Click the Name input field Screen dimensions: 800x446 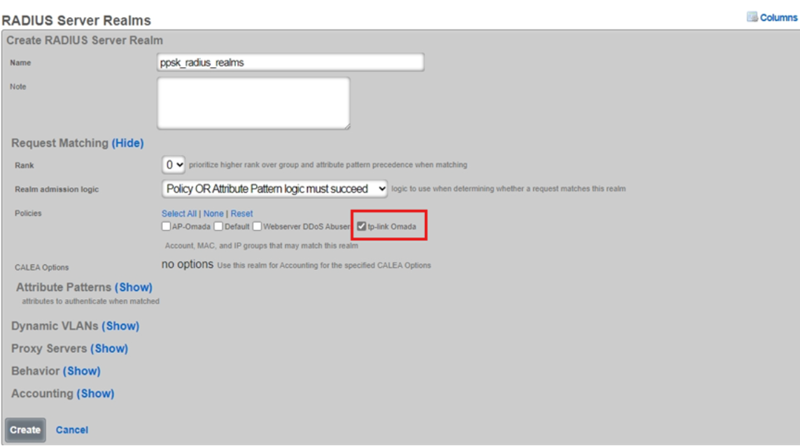point(290,62)
